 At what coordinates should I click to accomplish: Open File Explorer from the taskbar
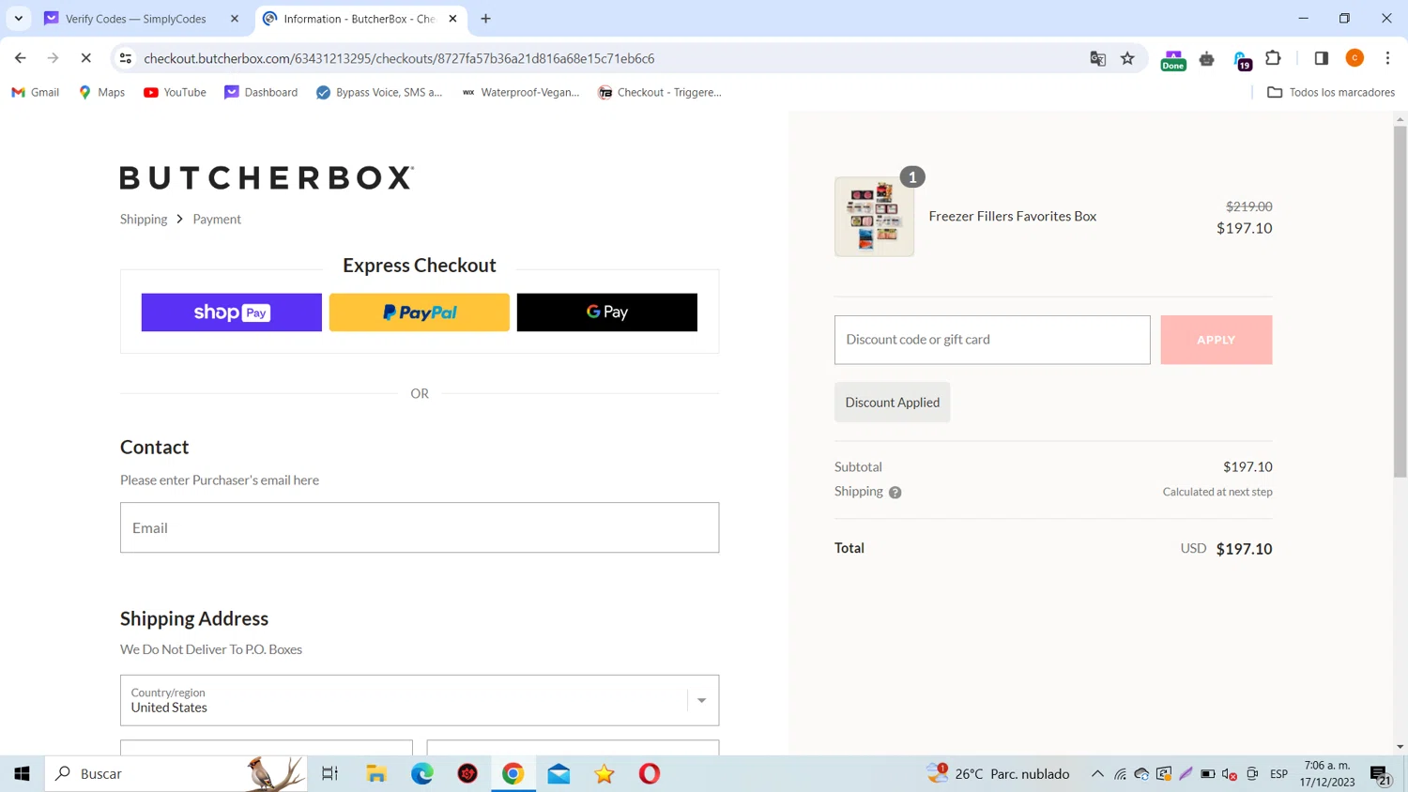376,773
